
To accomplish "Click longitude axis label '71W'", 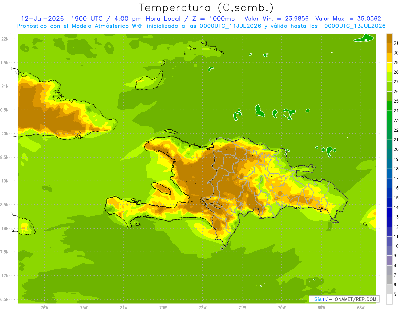I will (x=242, y=307).
